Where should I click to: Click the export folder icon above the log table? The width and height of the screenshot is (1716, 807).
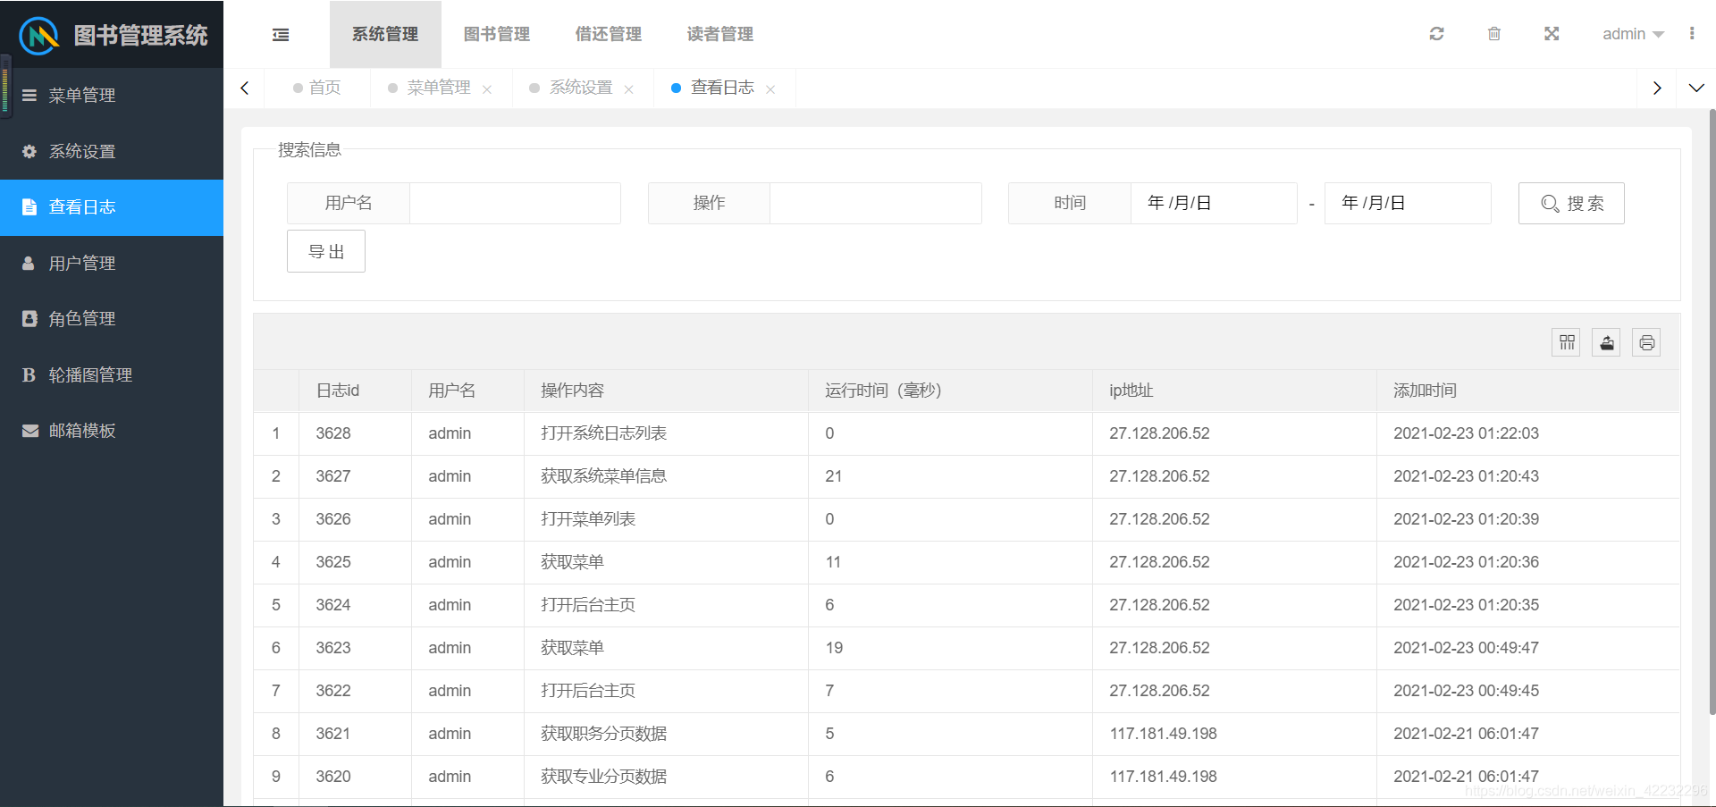(1605, 342)
